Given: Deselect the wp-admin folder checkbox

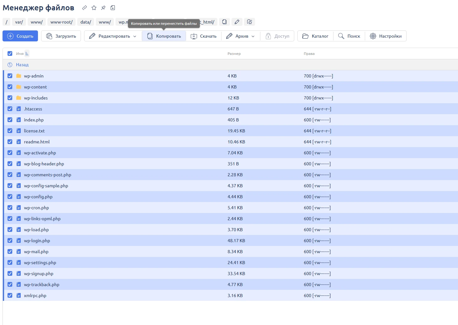Looking at the screenshot, I should pyautogui.click(x=10, y=76).
